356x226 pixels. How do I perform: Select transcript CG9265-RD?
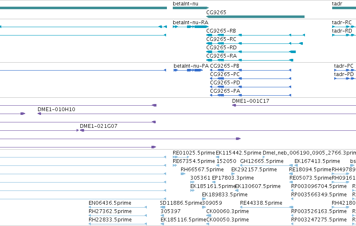coord(251,52)
